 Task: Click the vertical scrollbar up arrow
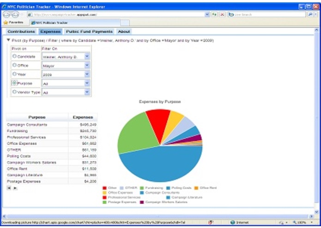[x=316, y=30]
